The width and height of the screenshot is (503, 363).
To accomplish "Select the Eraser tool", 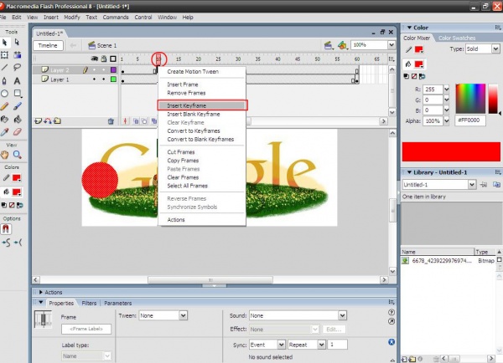I will tap(18, 132).
